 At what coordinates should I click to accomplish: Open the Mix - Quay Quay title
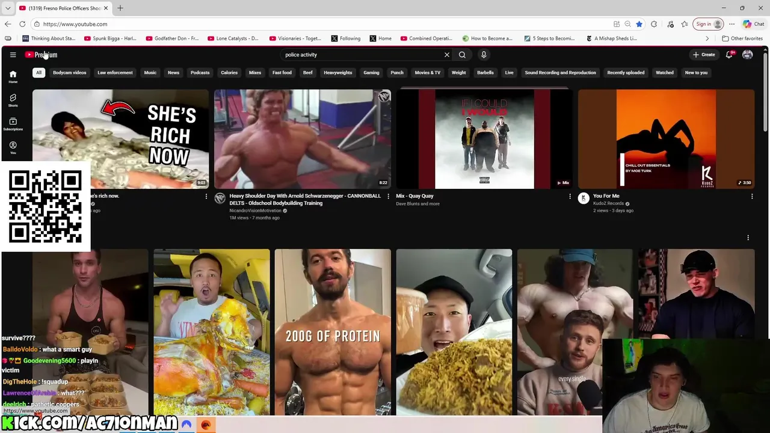414,196
